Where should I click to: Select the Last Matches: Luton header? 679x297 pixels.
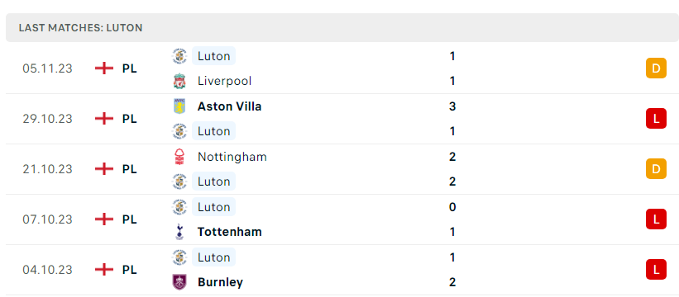[x=342, y=27]
